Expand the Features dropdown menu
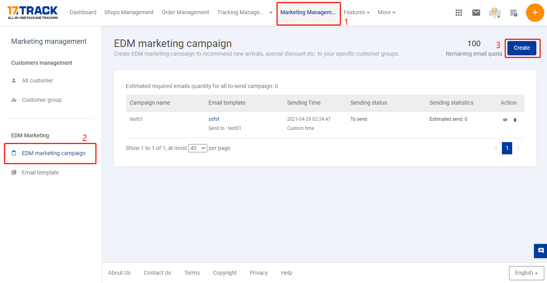The height and width of the screenshot is (283, 547). pos(357,12)
